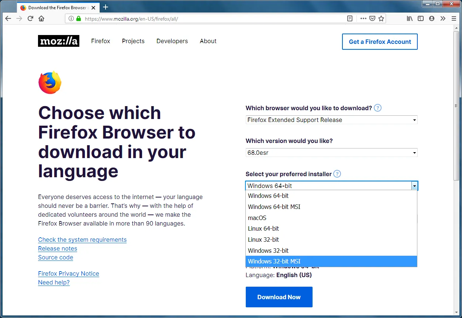The height and width of the screenshot is (318, 462).
Task: Click the browser reload icon
Action: 30,18
